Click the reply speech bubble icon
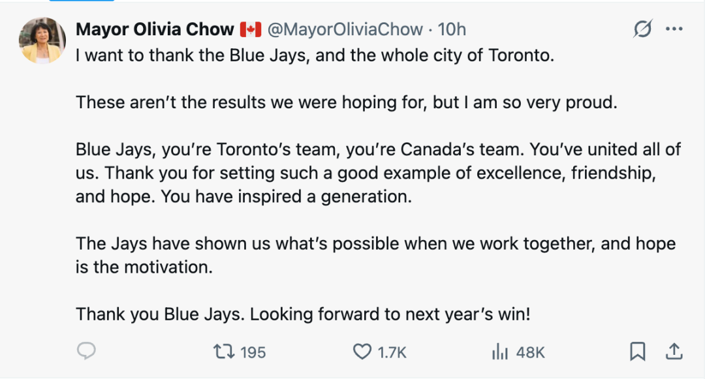Image resolution: width=705 pixels, height=379 pixels. [86, 352]
